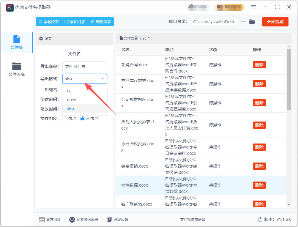Delete the 公司规章制度.docx row
This screenshot has width=298, height=227.
(x=259, y=103)
